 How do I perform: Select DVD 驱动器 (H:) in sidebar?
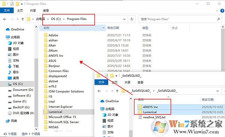(x=21, y=113)
